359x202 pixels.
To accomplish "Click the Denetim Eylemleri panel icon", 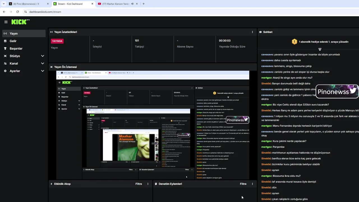I will pos(156,184).
